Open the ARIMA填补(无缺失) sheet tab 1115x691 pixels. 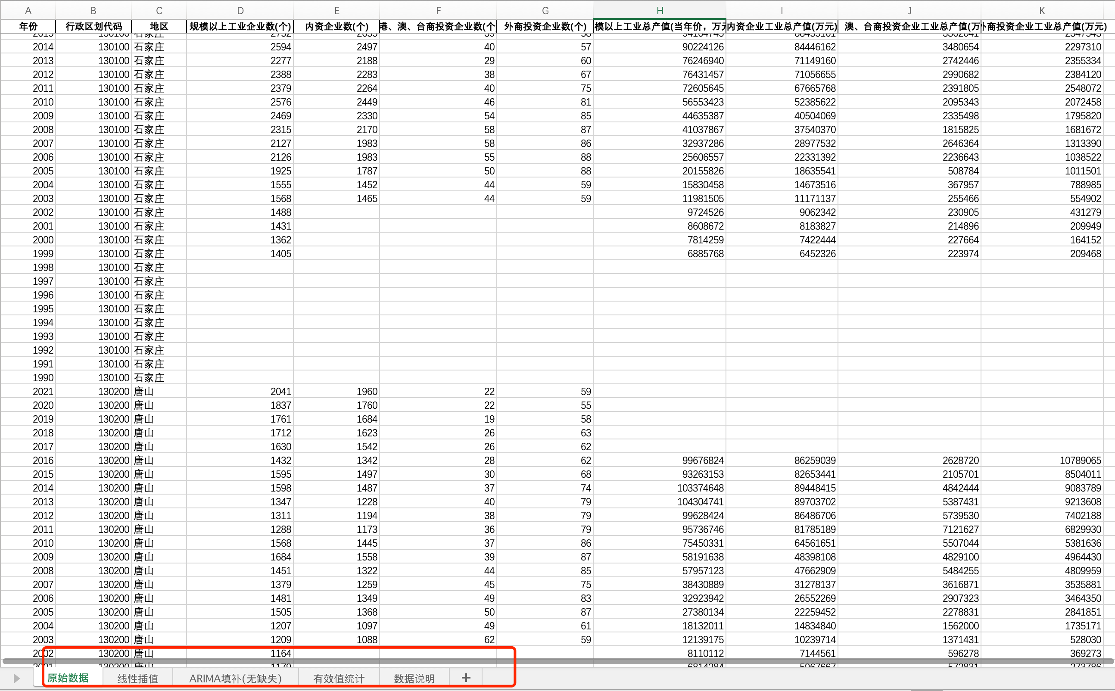[235, 679]
